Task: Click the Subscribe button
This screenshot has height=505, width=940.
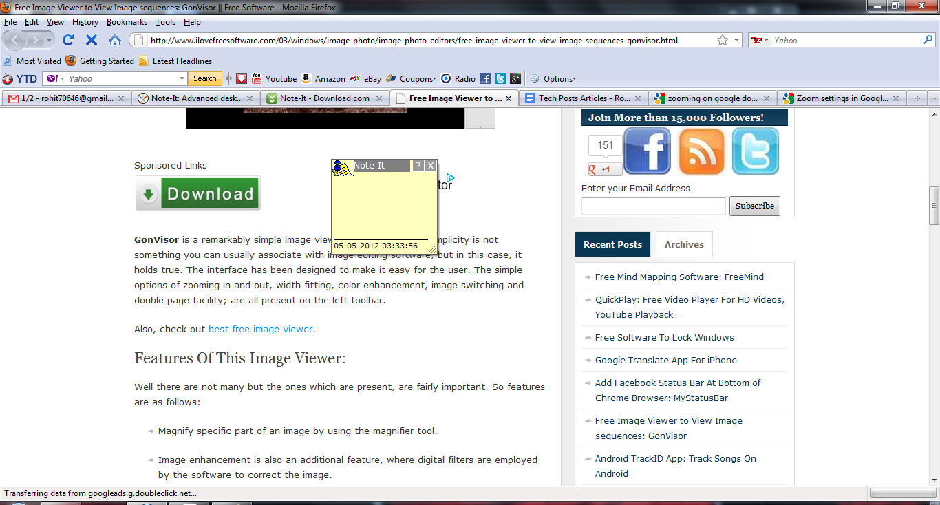Action: (755, 206)
